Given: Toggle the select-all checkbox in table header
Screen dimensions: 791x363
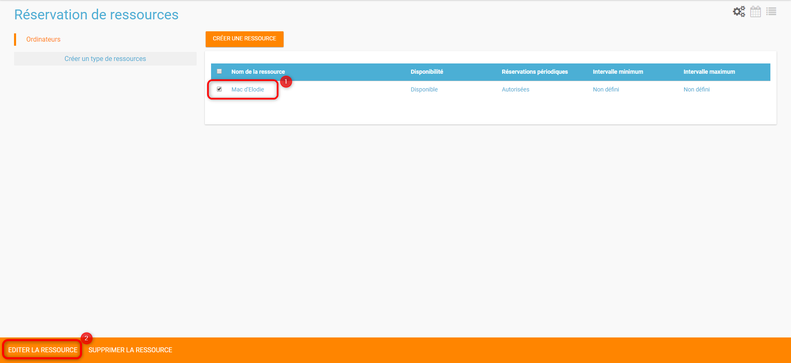Looking at the screenshot, I should pos(219,71).
